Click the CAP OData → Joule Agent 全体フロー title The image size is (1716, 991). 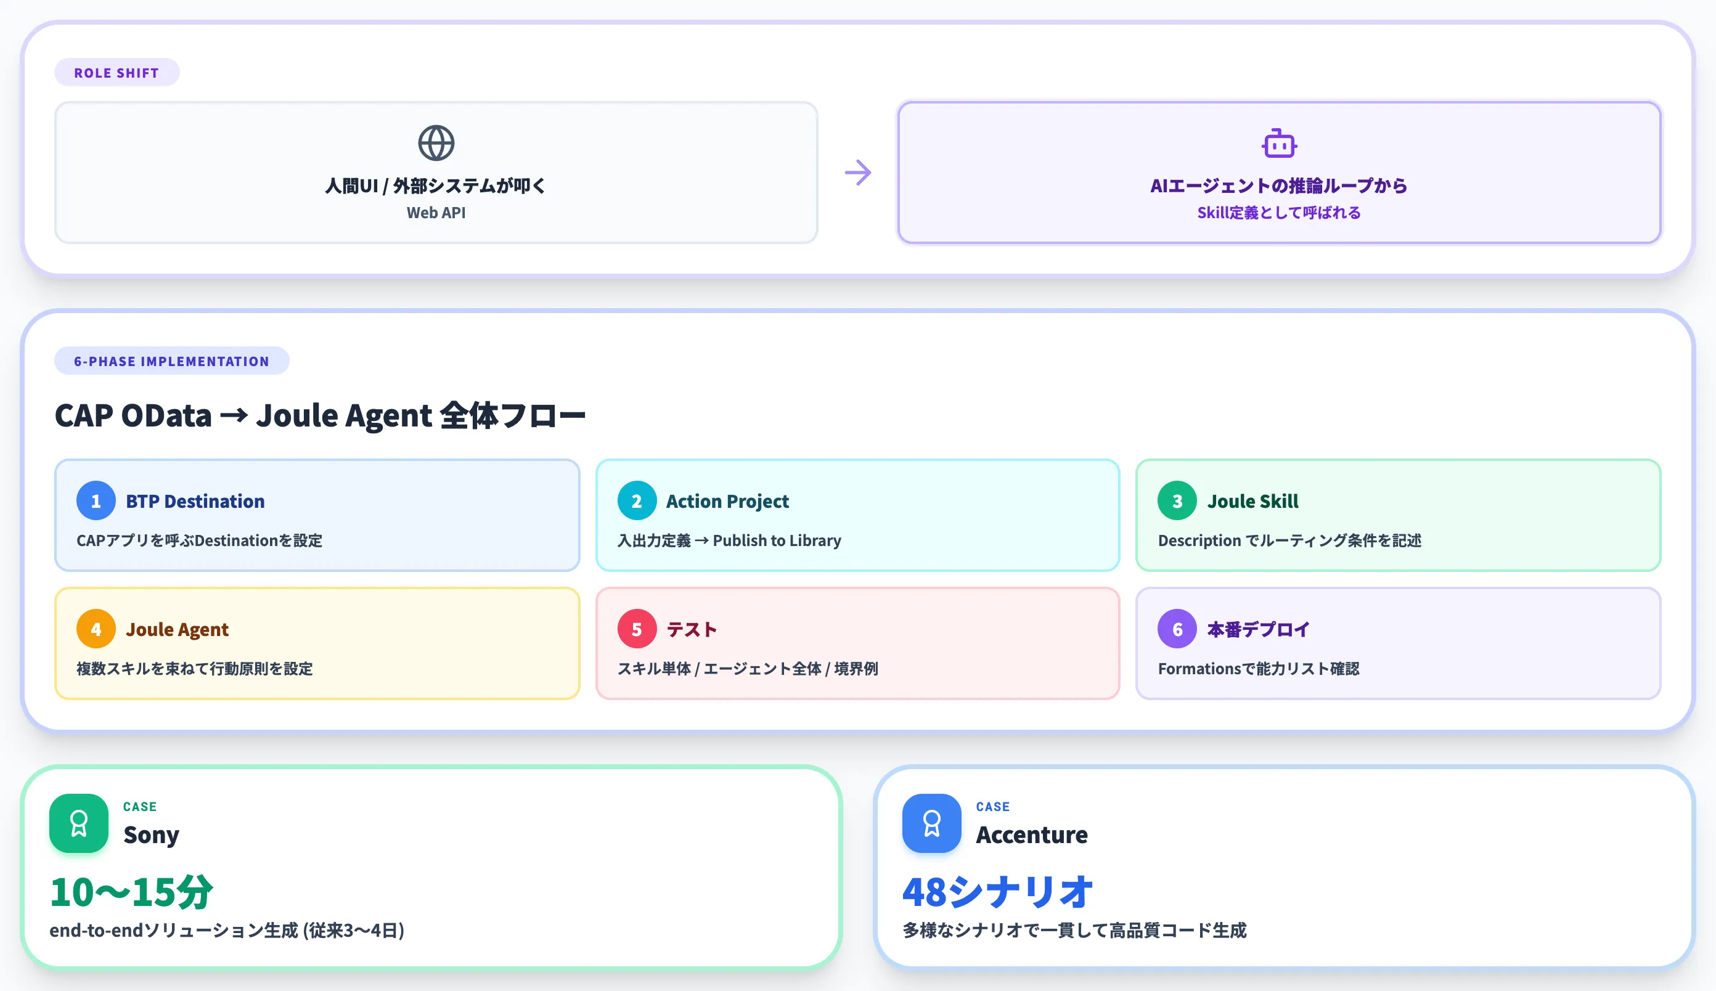tap(320, 415)
